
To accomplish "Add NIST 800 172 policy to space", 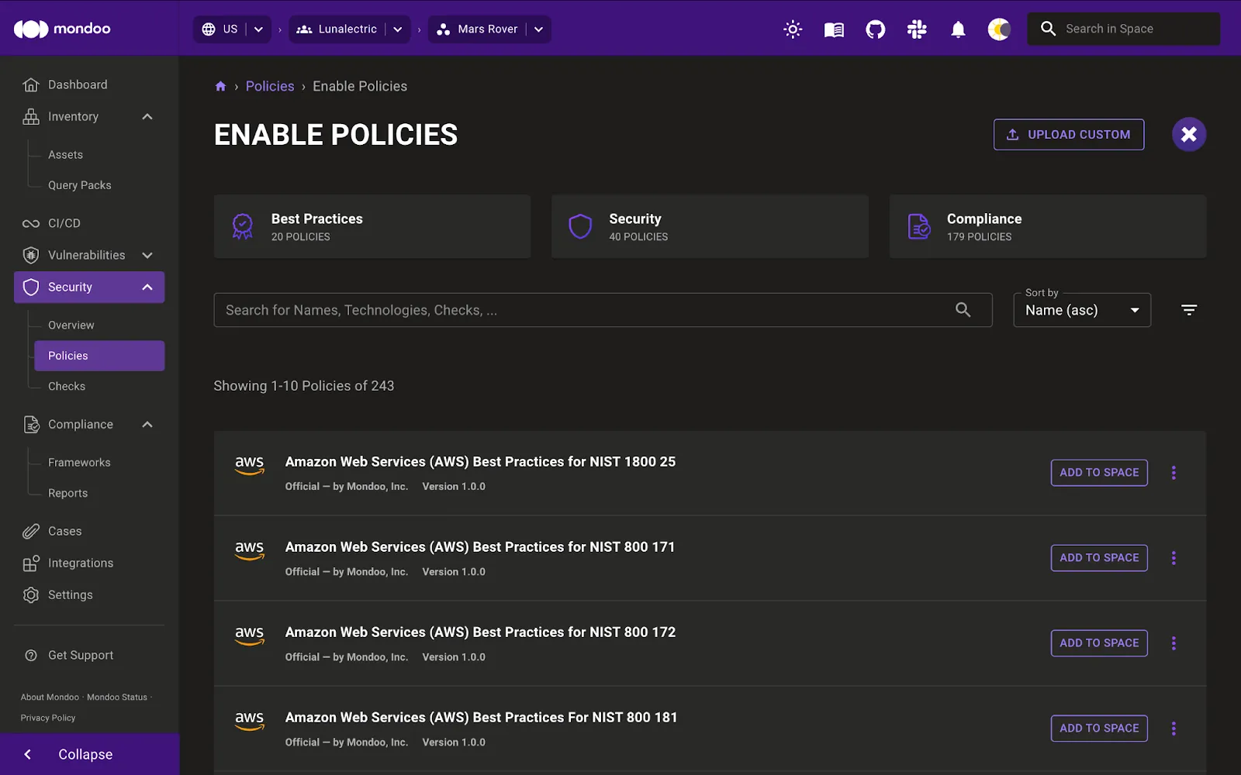I will (x=1099, y=643).
